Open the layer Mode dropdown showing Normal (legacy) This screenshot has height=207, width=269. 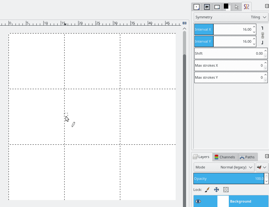(224, 167)
